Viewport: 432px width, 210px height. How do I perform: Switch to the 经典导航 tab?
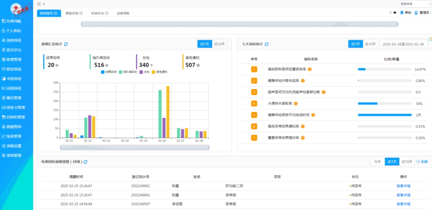click(123, 13)
